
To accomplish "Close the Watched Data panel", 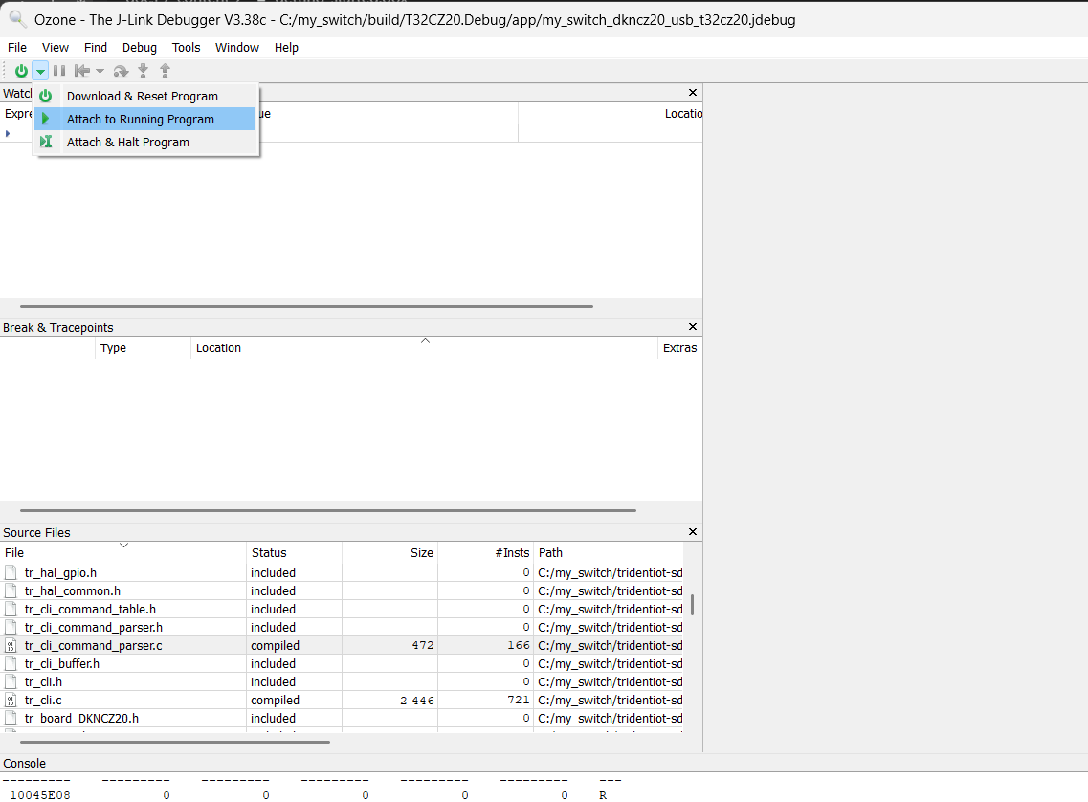I will point(692,92).
